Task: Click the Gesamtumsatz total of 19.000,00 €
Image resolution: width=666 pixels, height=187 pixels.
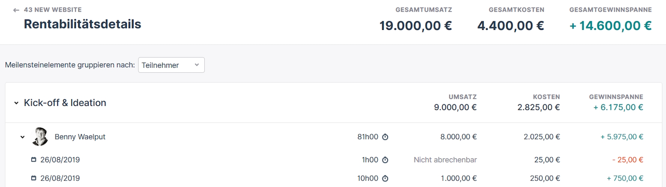Action: [x=416, y=26]
